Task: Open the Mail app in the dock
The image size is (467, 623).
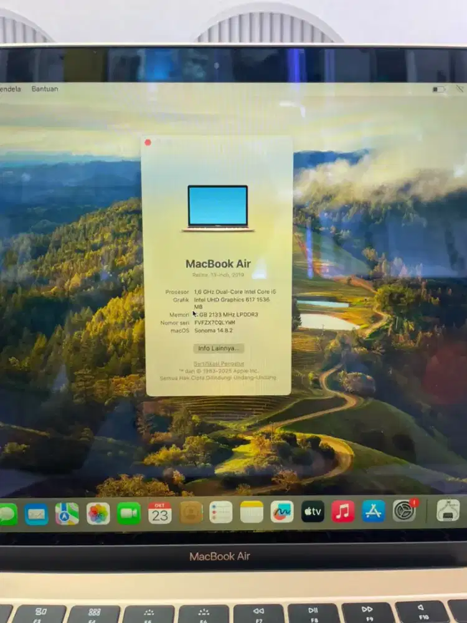Action: coord(36,514)
